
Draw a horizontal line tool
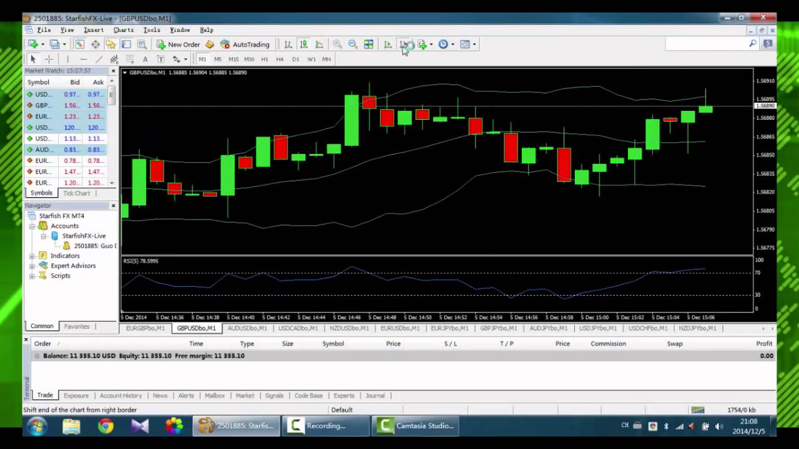pos(83,59)
